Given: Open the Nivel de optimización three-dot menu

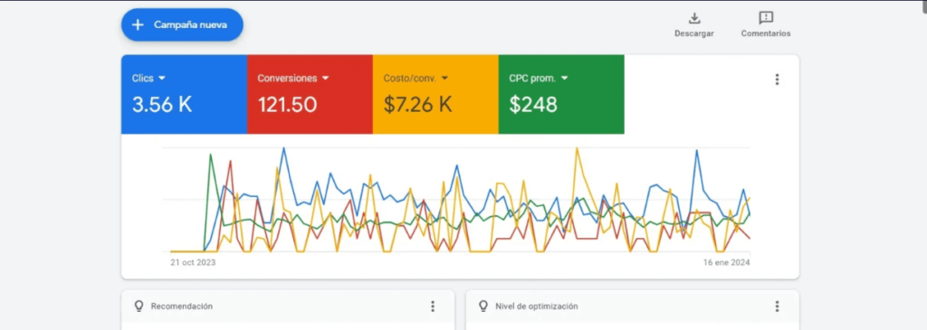Looking at the screenshot, I should (x=778, y=306).
